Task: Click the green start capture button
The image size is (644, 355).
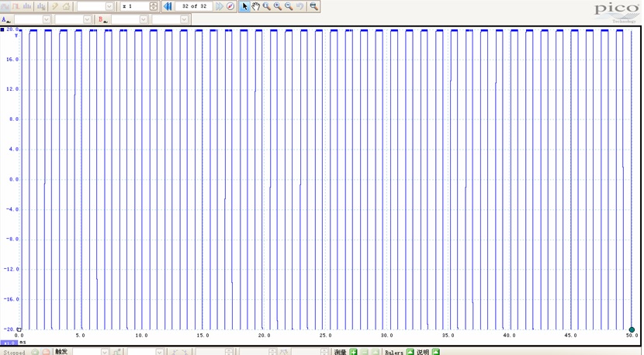Action: pos(35,352)
